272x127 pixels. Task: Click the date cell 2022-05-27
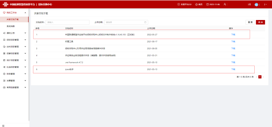point(152,35)
